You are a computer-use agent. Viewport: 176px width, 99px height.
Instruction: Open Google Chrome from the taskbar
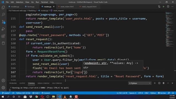[x=37, y=97]
